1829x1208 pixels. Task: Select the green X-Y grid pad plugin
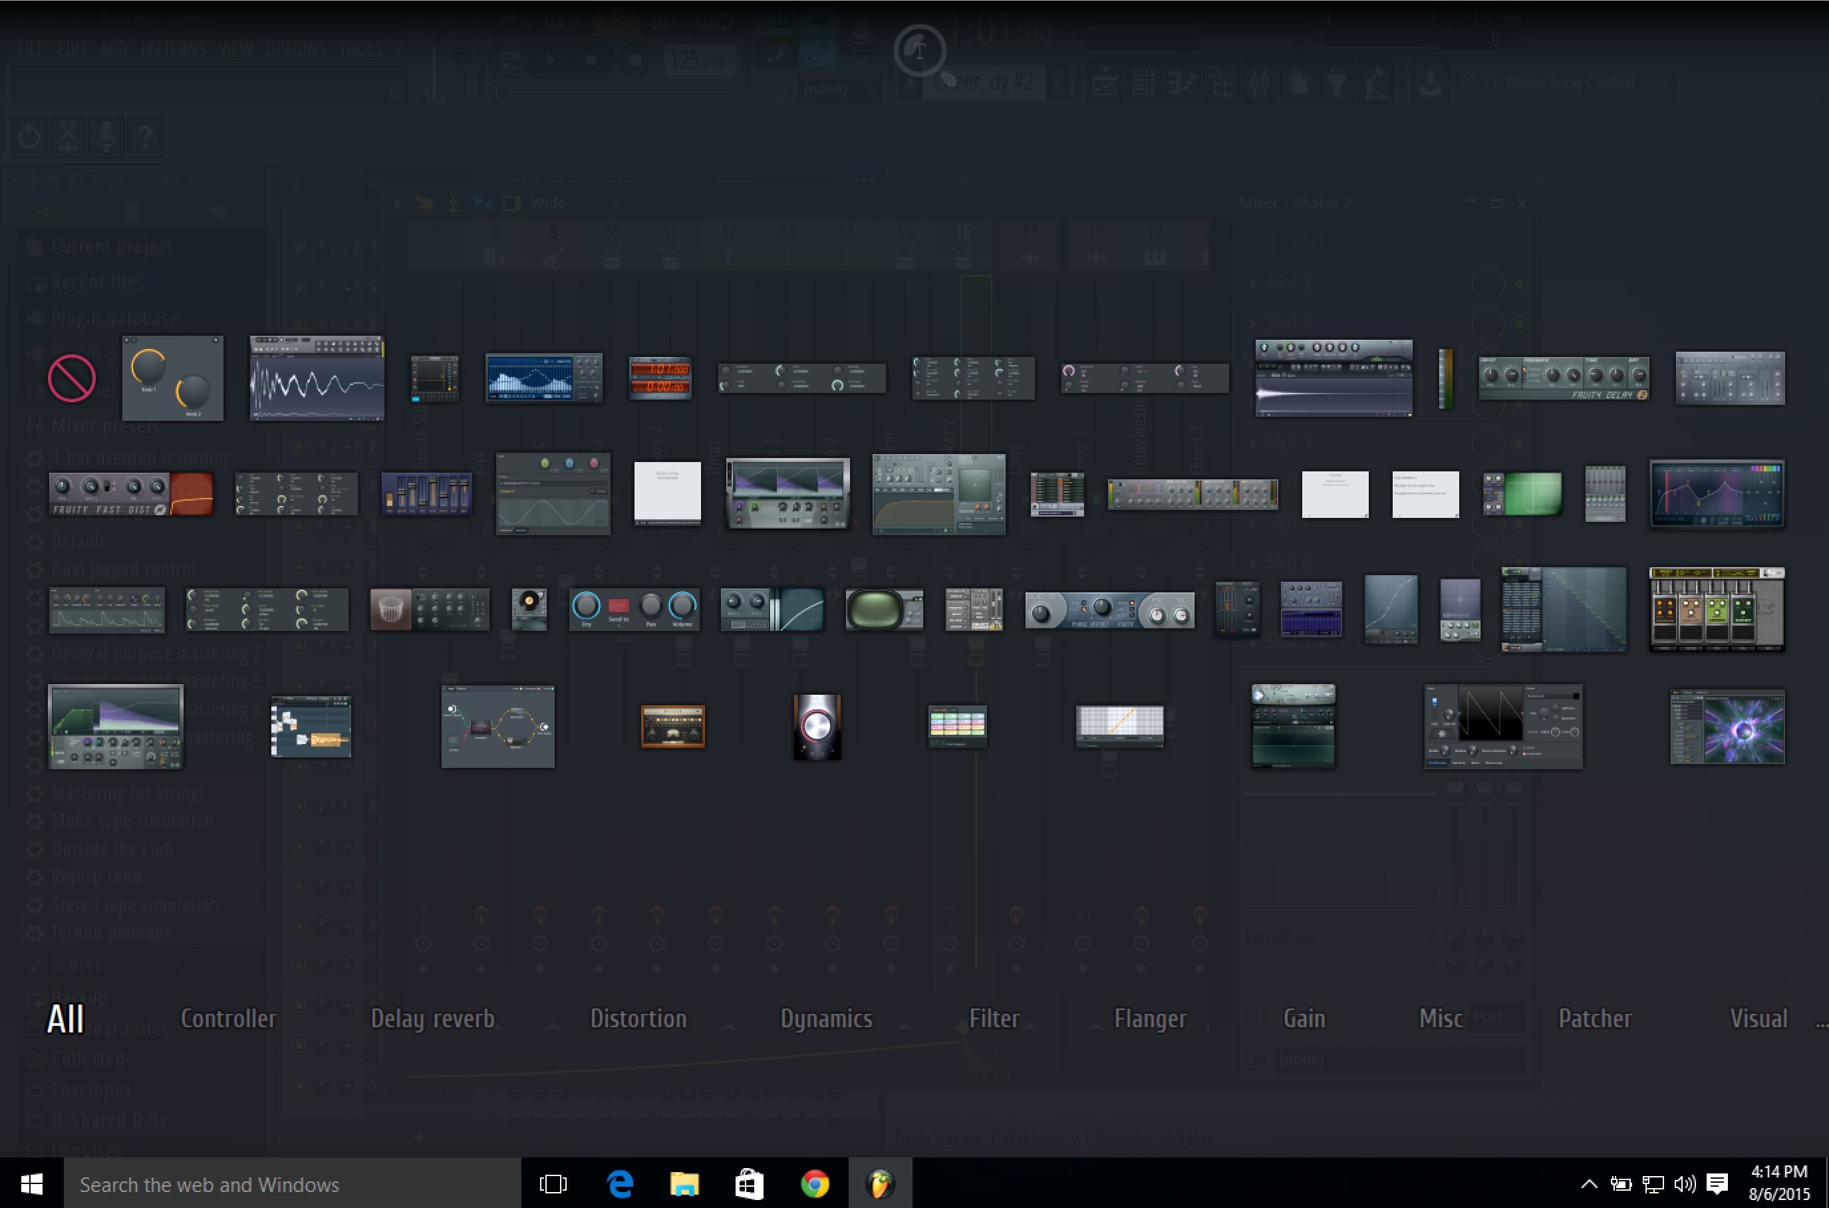[x=1523, y=494]
